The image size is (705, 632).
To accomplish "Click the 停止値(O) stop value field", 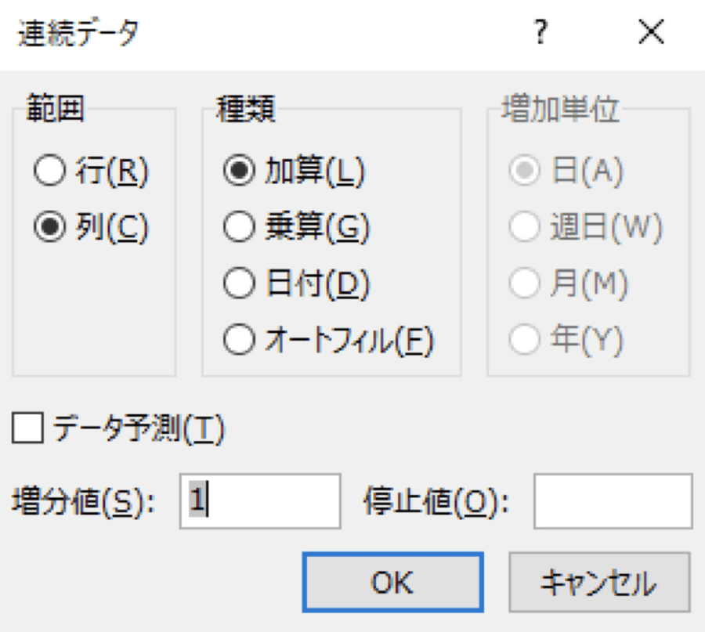I will coord(613,501).
